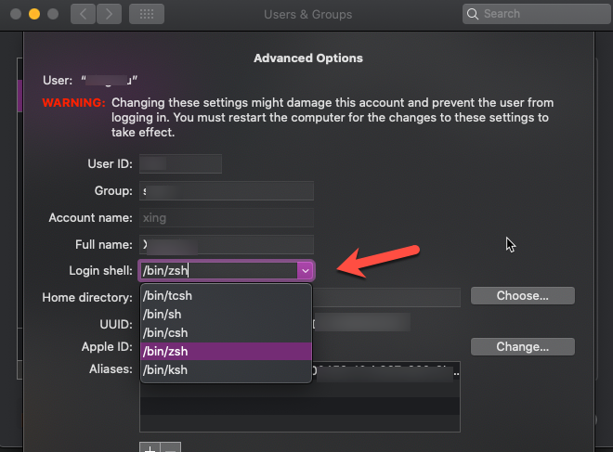Open the Login shell dropdown arrow
This screenshot has width=613, height=452.
pos(306,270)
